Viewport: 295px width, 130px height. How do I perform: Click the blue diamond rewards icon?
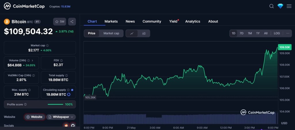coord(280,6)
